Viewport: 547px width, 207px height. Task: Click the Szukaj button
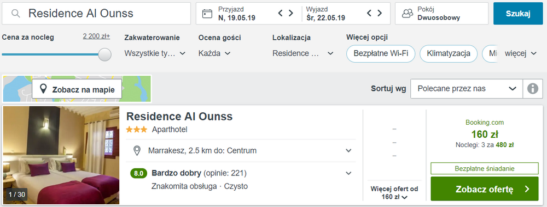[x=518, y=14]
